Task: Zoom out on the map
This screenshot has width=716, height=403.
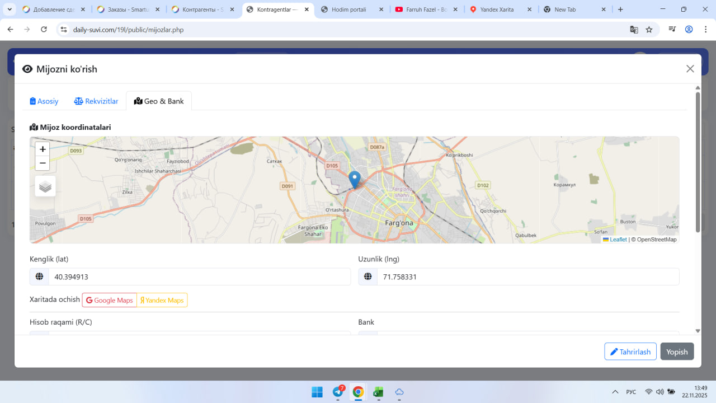Action: coord(43,163)
